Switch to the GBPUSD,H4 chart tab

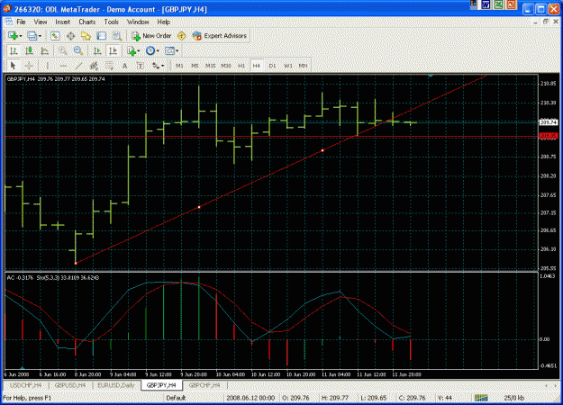tap(70, 385)
